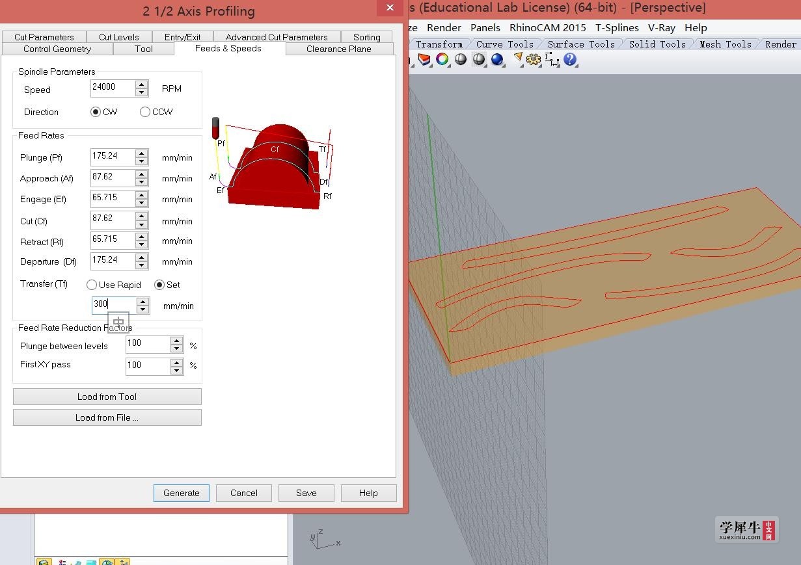Click the ghosted sphere display icon
Screen dimensions: 801x565
[479, 59]
